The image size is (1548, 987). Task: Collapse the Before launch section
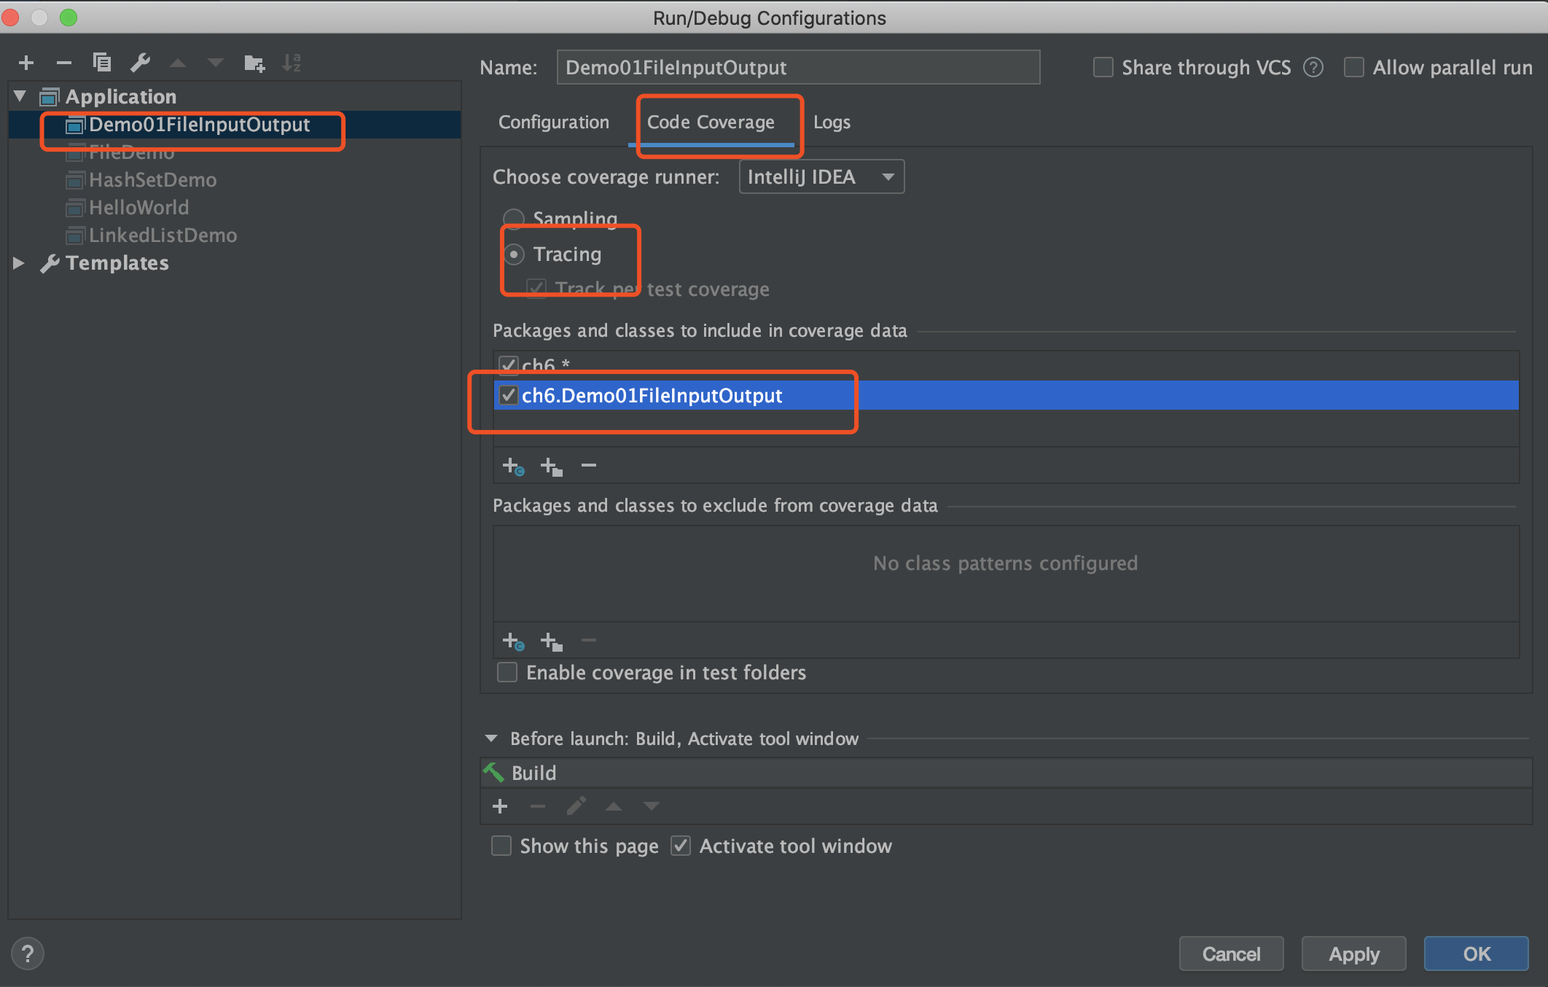tap(491, 738)
